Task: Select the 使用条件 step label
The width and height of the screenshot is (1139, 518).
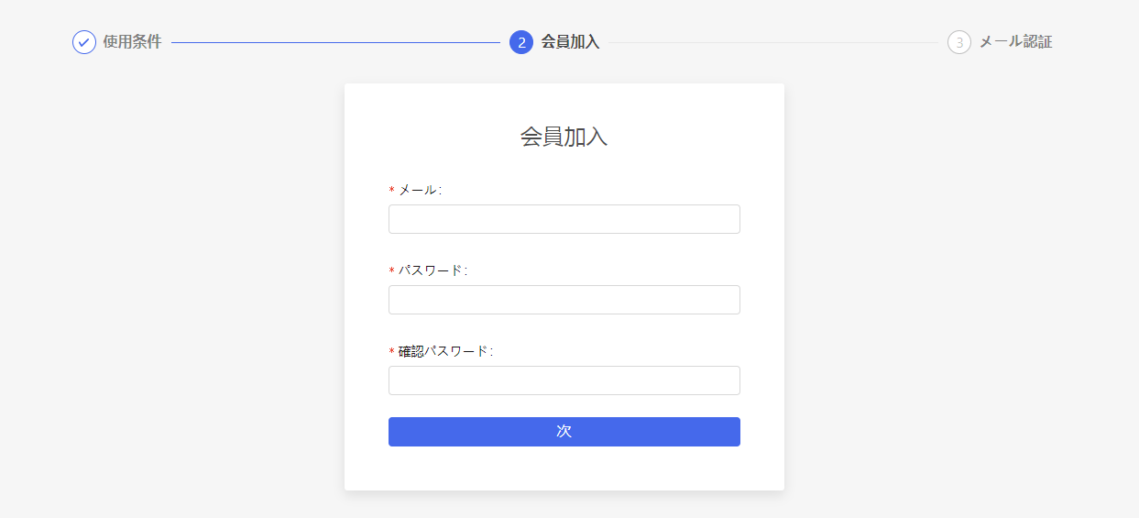Action: tap(132, 42)
